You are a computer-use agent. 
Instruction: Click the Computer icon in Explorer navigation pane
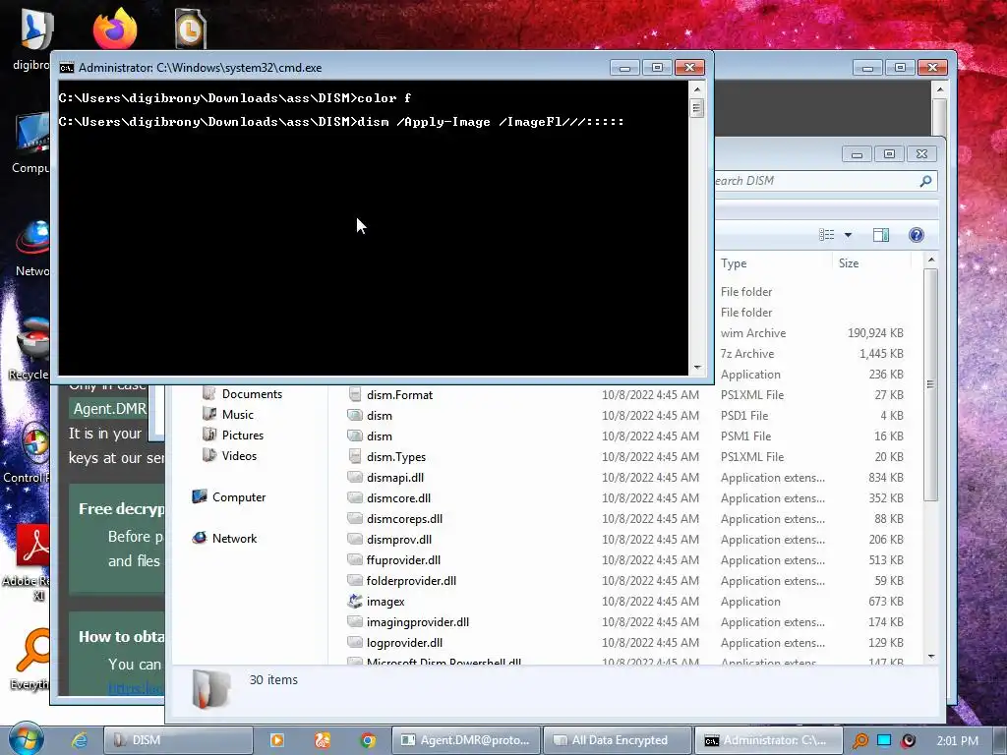[200, 496]
